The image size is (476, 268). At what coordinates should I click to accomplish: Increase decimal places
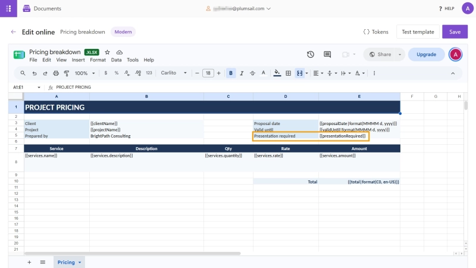[138, 73]
